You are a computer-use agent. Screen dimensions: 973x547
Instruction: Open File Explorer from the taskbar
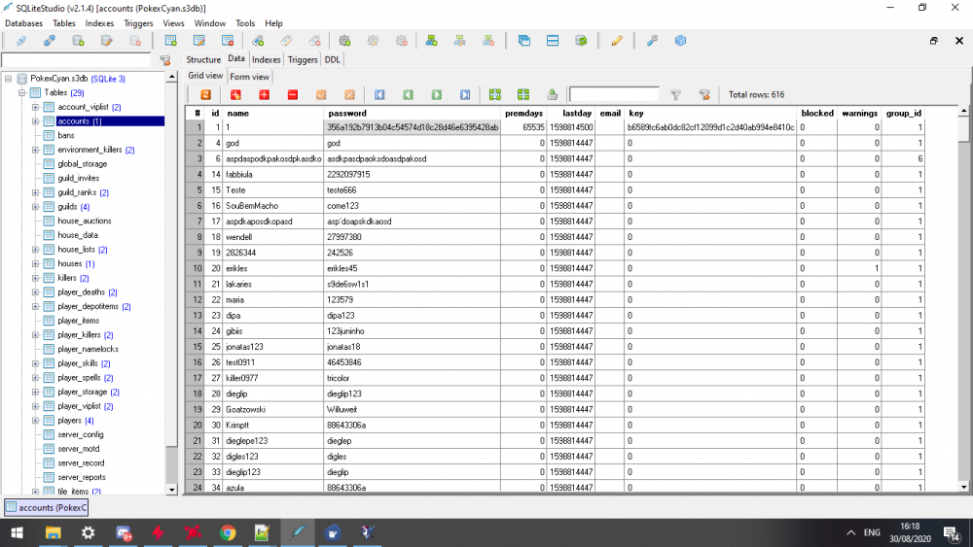(54, 532)
